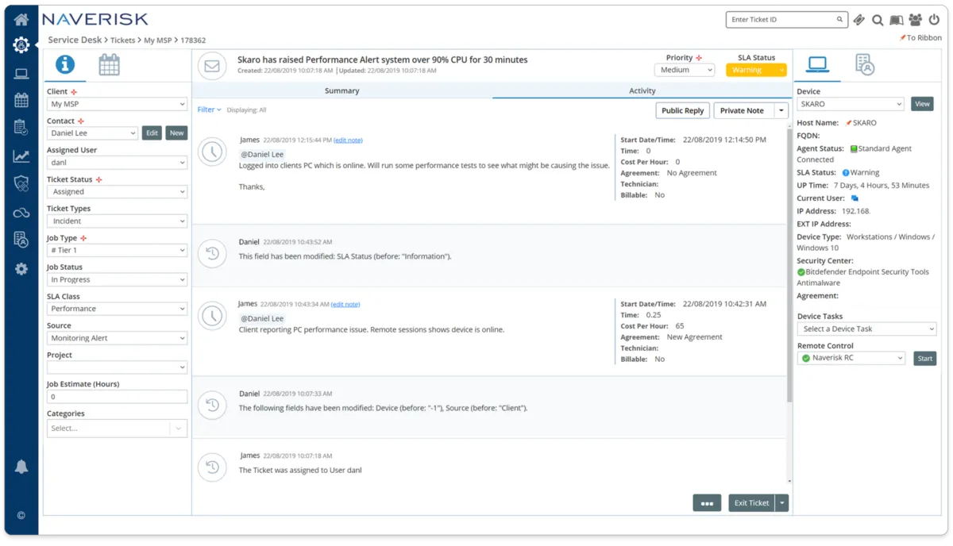Open the Assigned User dropdown

point(117,163)
